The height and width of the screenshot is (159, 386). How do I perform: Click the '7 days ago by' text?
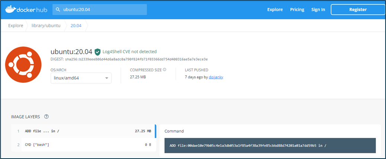[196, 77]
